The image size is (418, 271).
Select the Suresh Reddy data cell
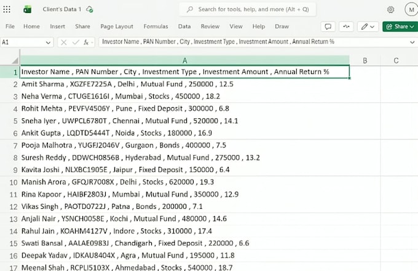(185, 158)
